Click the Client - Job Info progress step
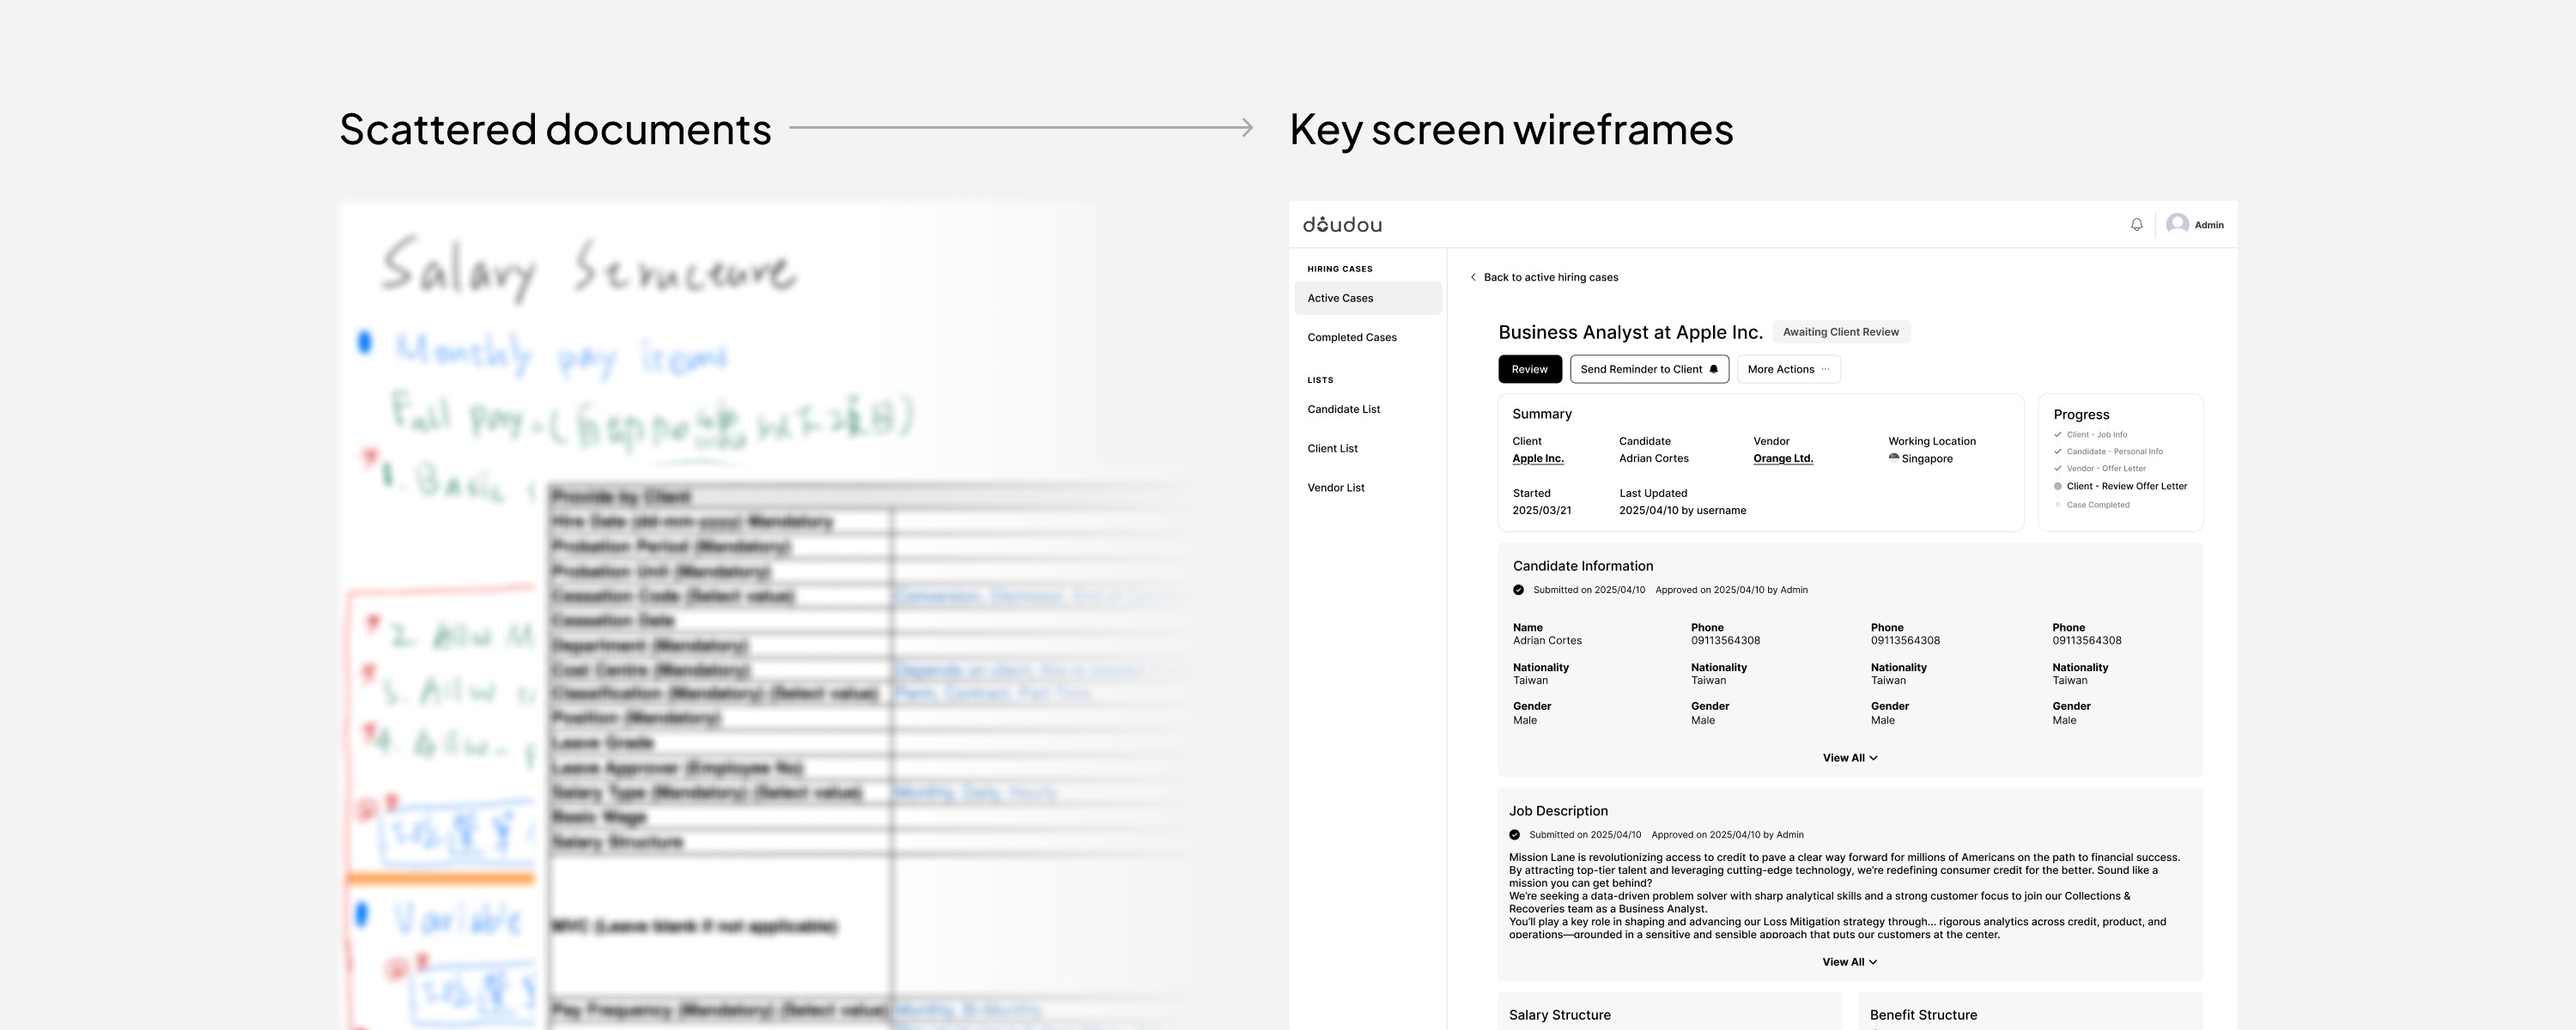This screenshot has height=1030, width=2576. coord(2097,435)
